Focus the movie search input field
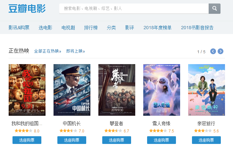Viewport: 233px width, 159px height. [134, 8]
